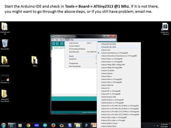Open the box-shaped taskbar icon

pos(62,126)
